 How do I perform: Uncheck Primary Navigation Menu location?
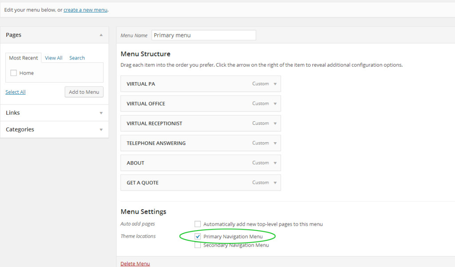tap(198, 236)
